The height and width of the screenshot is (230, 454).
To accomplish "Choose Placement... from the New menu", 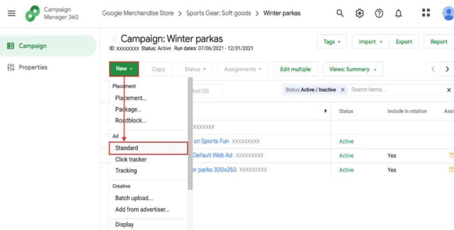I will pyautogui.click(x=131, y=98).
